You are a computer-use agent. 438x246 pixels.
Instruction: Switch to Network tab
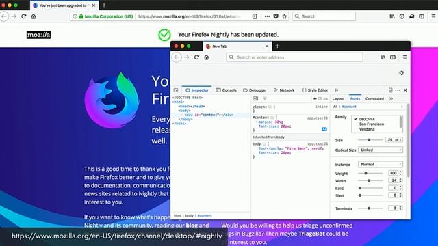(284, 90)
